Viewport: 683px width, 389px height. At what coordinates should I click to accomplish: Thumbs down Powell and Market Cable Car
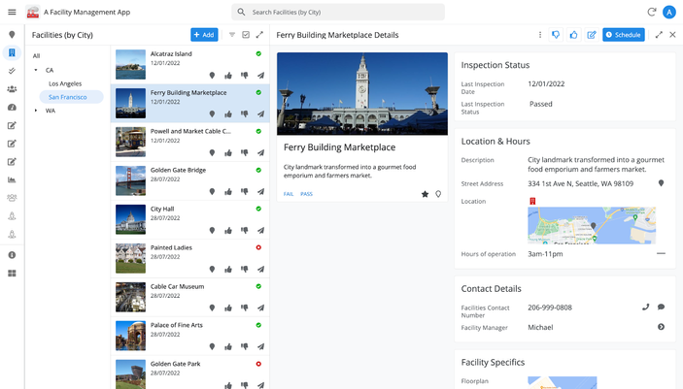pyautogui.click(x=245, y=152)
